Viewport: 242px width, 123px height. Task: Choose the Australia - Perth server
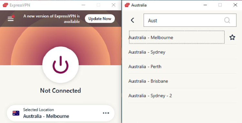(182, 67)
